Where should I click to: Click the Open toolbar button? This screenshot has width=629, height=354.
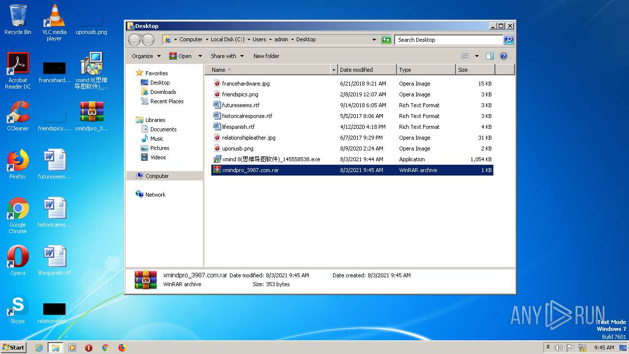pyautogui.click(x=180, y=56)
